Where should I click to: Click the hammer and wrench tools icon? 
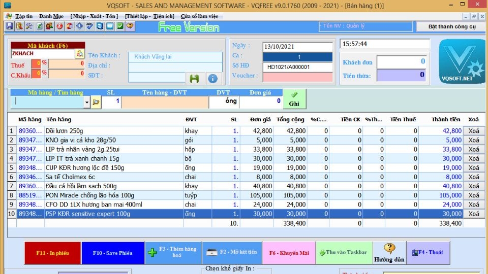(29, 26)
